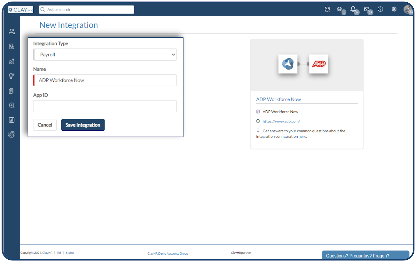Open the lightbulb ideas sidebar icon

(x=12, y=76)
